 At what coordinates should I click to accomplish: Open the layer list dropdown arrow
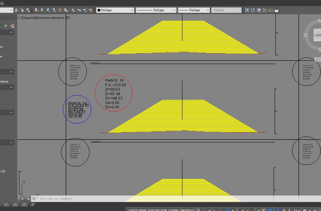(11, 10)
